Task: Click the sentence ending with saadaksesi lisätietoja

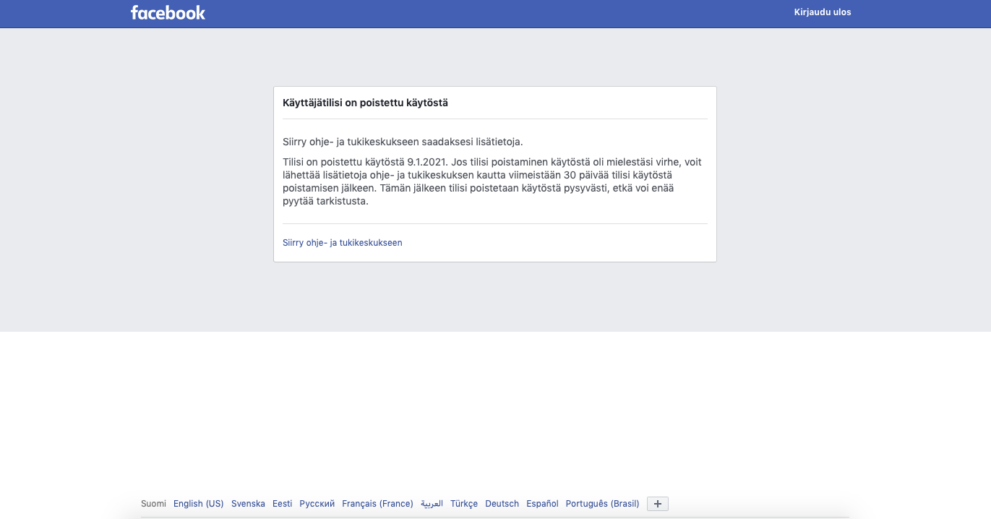Action: point(402,142)
